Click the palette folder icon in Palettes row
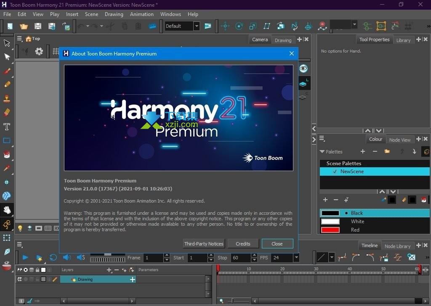 pos(387,151)
